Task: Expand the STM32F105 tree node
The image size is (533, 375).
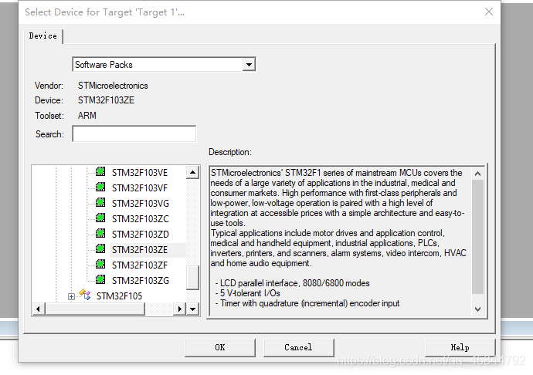Action: click(71, 296)
